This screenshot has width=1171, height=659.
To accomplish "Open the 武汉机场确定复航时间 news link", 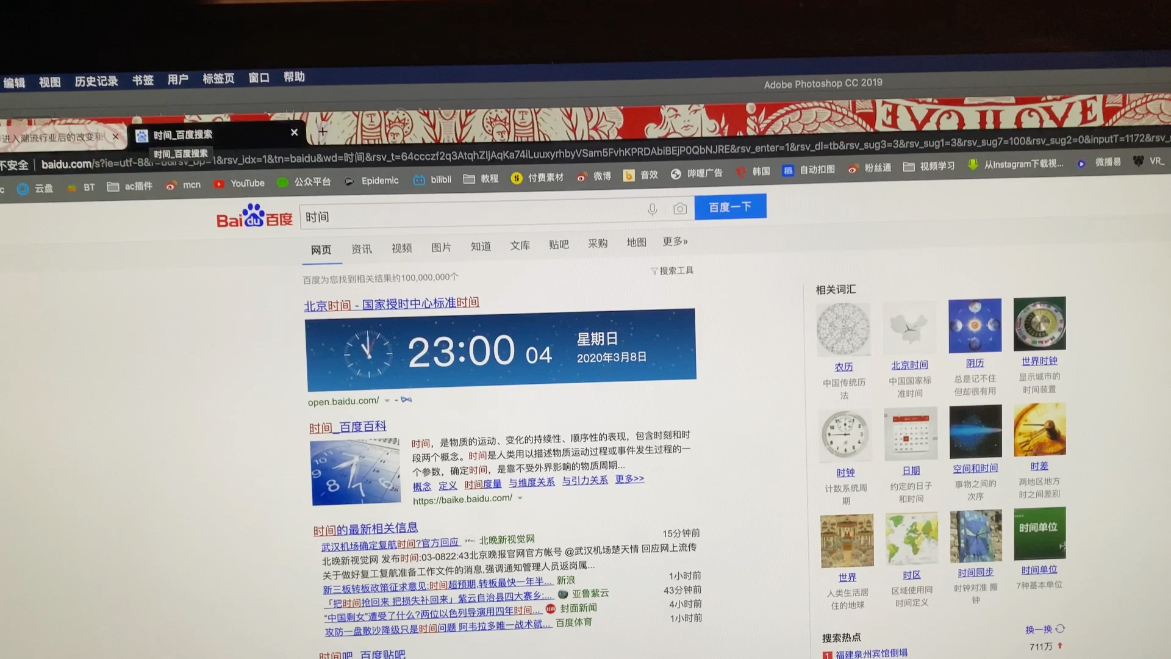I will click(390, 544).
